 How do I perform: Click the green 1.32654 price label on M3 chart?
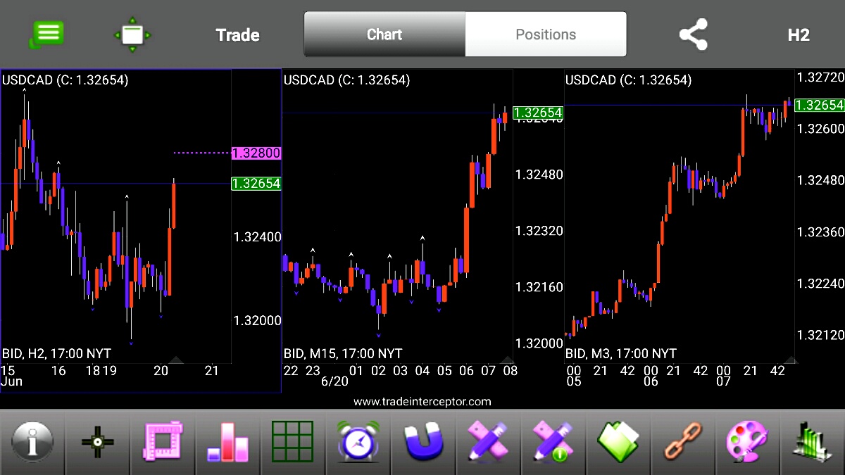click(x=820, y=105)
